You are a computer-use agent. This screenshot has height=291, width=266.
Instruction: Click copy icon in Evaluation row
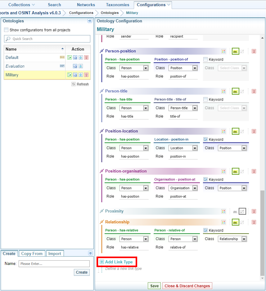(x=75, y=66)
